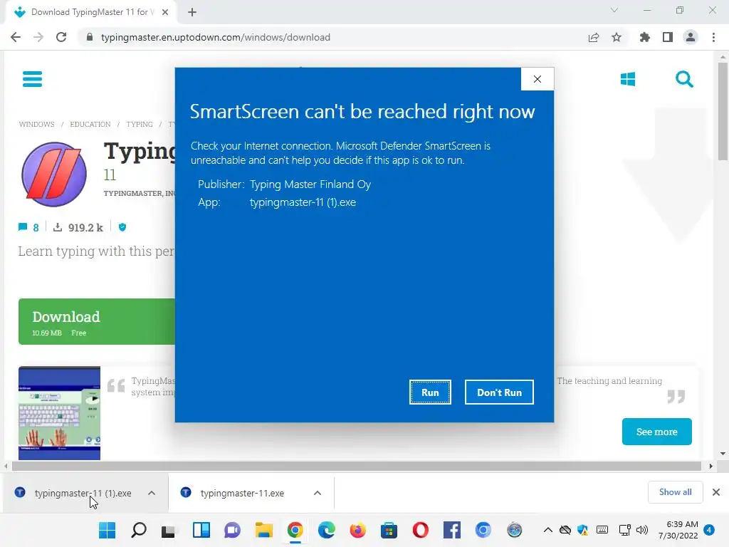
Task: Click Chrome forward navigation arrow
Action: 38,37
